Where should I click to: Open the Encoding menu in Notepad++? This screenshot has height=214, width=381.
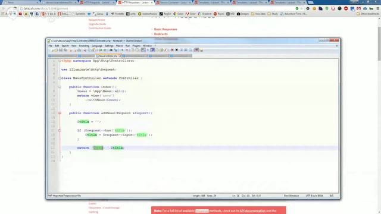[84, 46]
